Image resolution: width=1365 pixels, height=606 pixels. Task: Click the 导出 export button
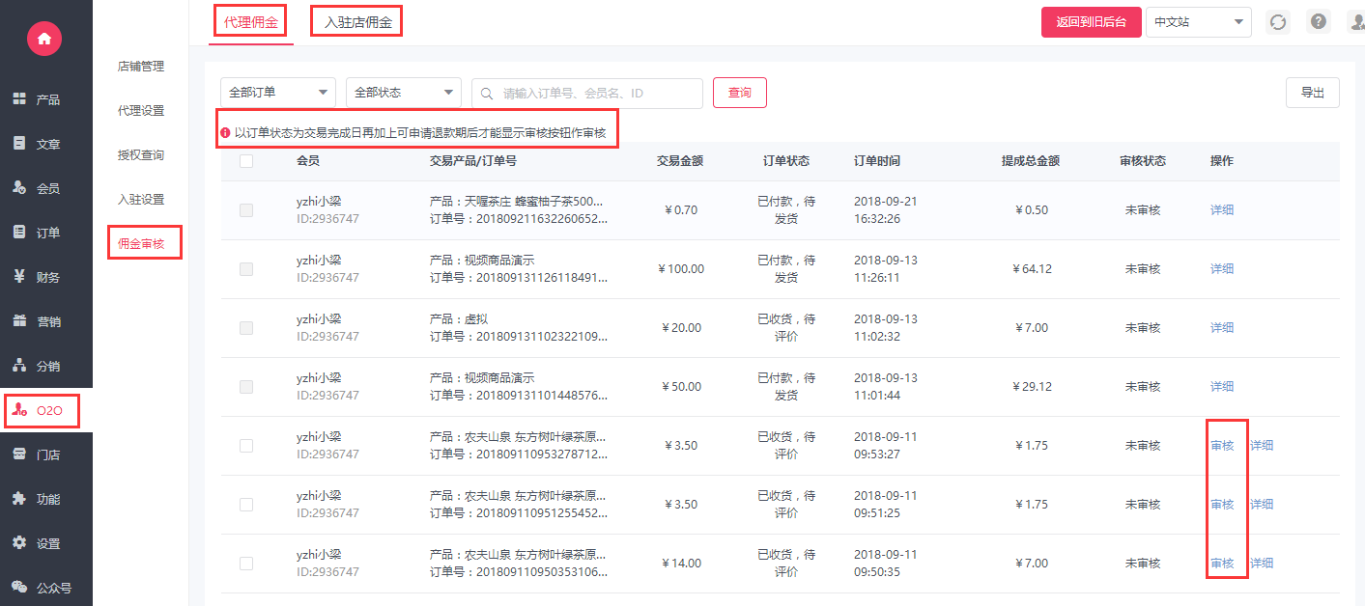coord(1312,93)
